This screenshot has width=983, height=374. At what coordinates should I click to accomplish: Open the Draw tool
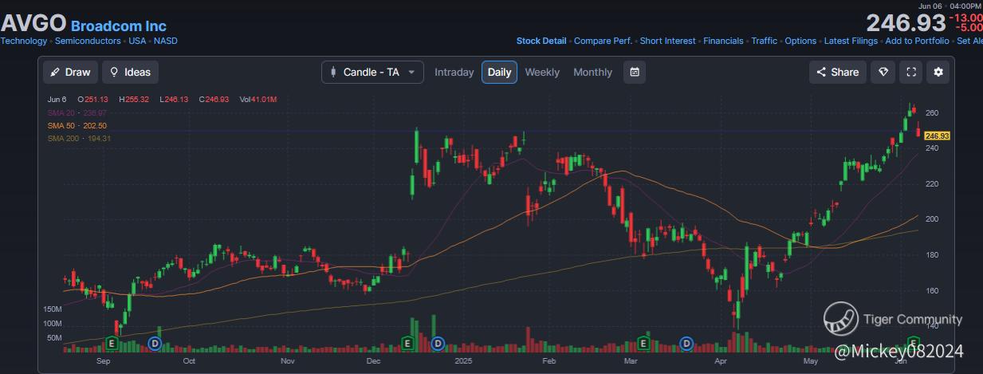pyautogui.click(x=70, y=72)
